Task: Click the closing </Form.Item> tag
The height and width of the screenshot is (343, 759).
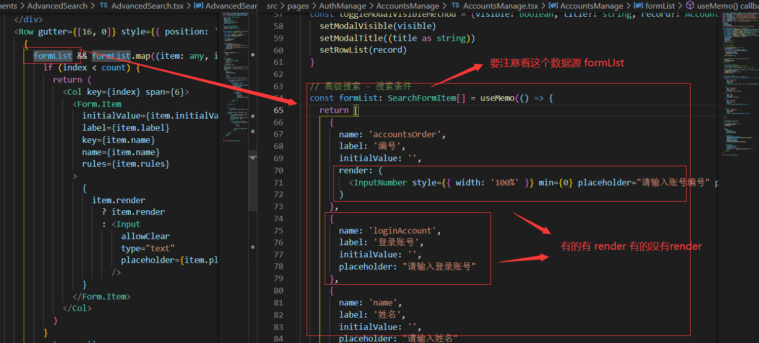Action: 101,296
